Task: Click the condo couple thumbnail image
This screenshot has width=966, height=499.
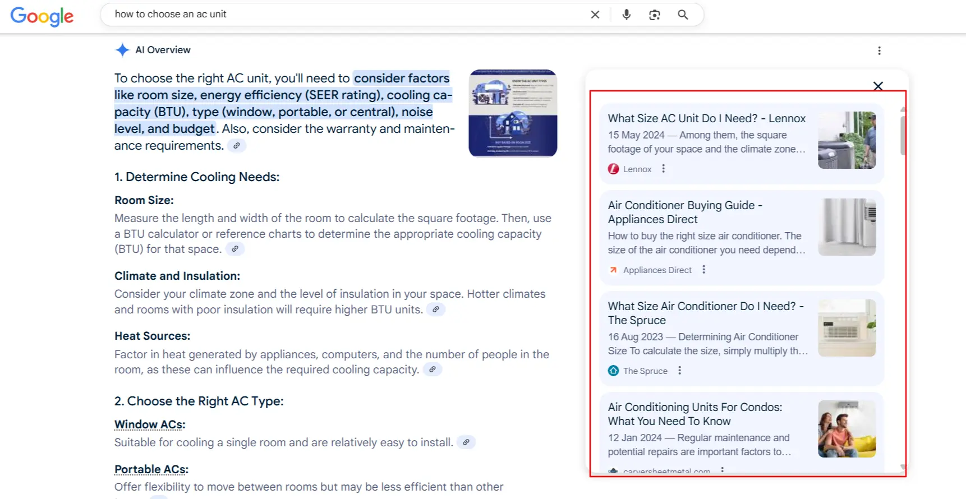Action: click(847, 429)
